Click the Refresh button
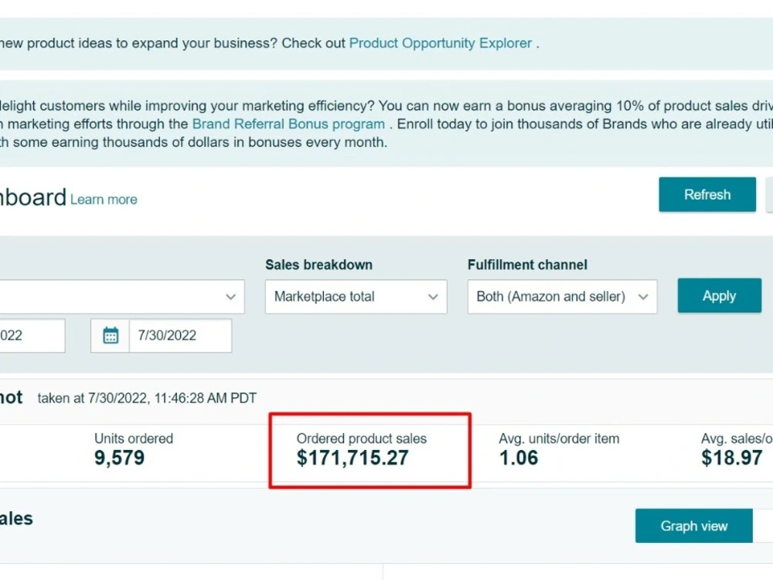Screen dimensions: 773x580 (x=707, y=194)
